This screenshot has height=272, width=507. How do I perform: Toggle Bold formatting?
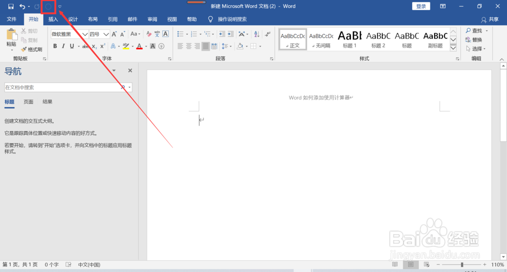55,46
